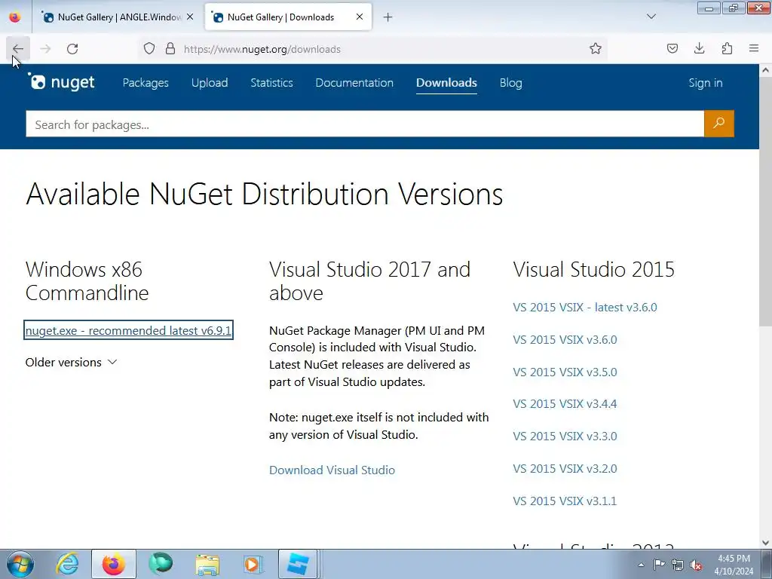Open the Windows Start button
772x579 pixels.
pos(20,564)
